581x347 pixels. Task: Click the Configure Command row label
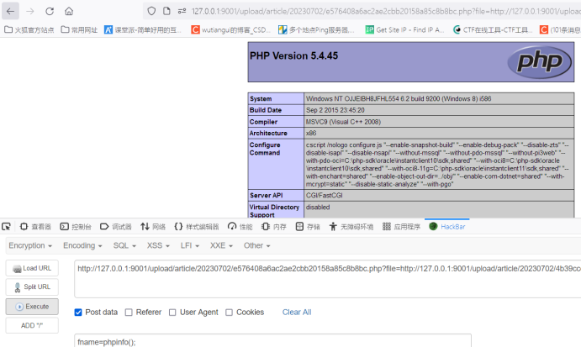pyautogui.click(x=265, y=149)
